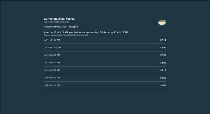View the Jul 09 at 2:40 PM transaction

click(105, 86)
